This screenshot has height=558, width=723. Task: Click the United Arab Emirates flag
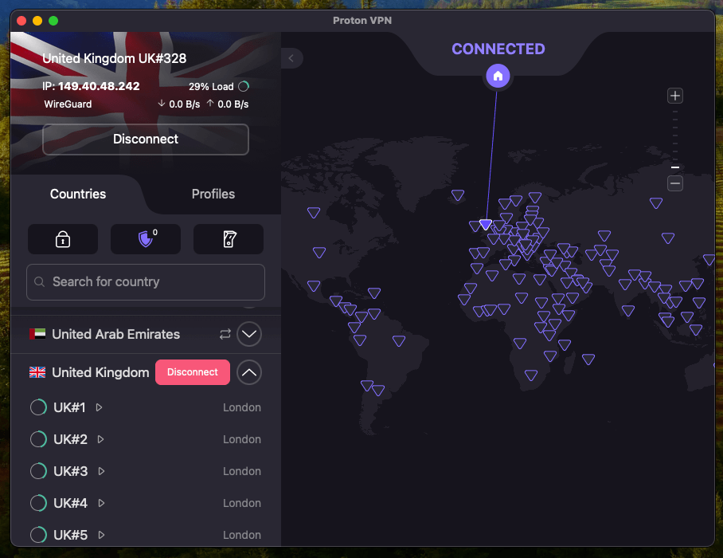pyautogui.click(x=37, y=334)
